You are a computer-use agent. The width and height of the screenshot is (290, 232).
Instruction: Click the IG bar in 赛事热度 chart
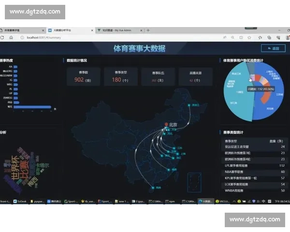click(15, 80)
